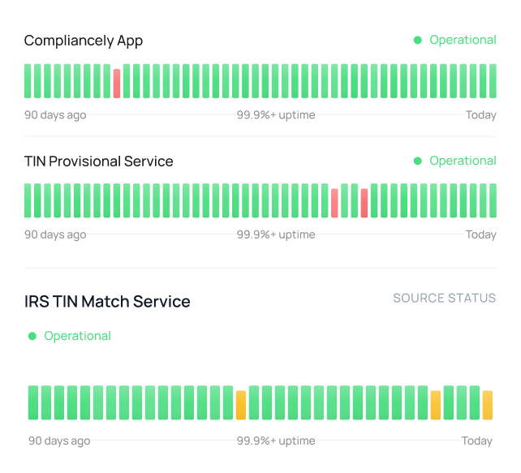Click 90 days ago under TIN Provisional timeline
The image size is (521, 473).
click(55, 235)
